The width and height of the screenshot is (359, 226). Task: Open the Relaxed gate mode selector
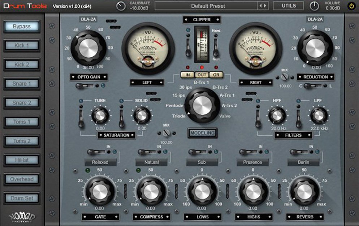pyautogui.click(x=100, y=162)
